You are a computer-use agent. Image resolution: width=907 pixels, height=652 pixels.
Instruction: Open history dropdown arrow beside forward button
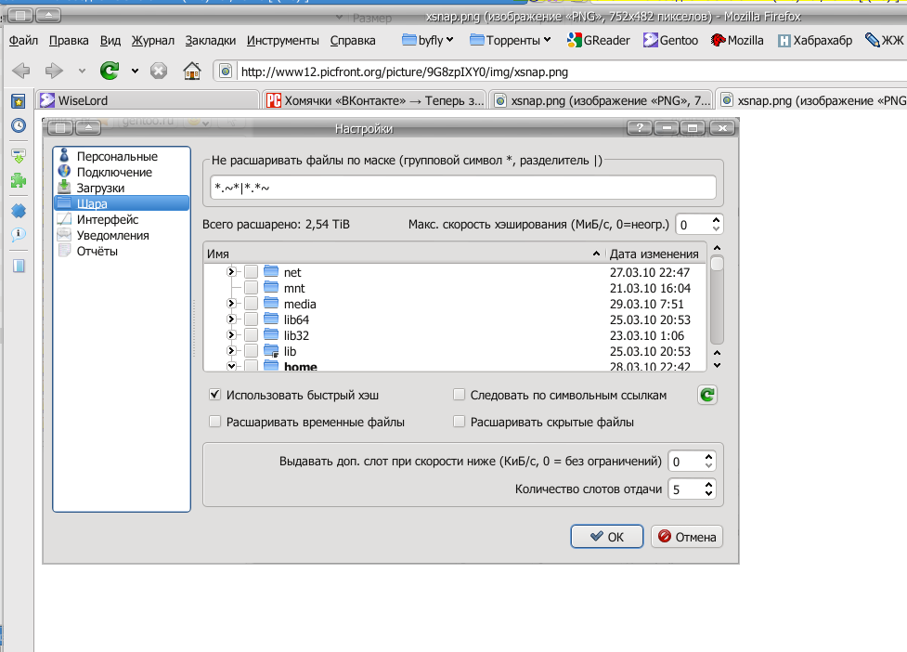(x=82, y=72)
